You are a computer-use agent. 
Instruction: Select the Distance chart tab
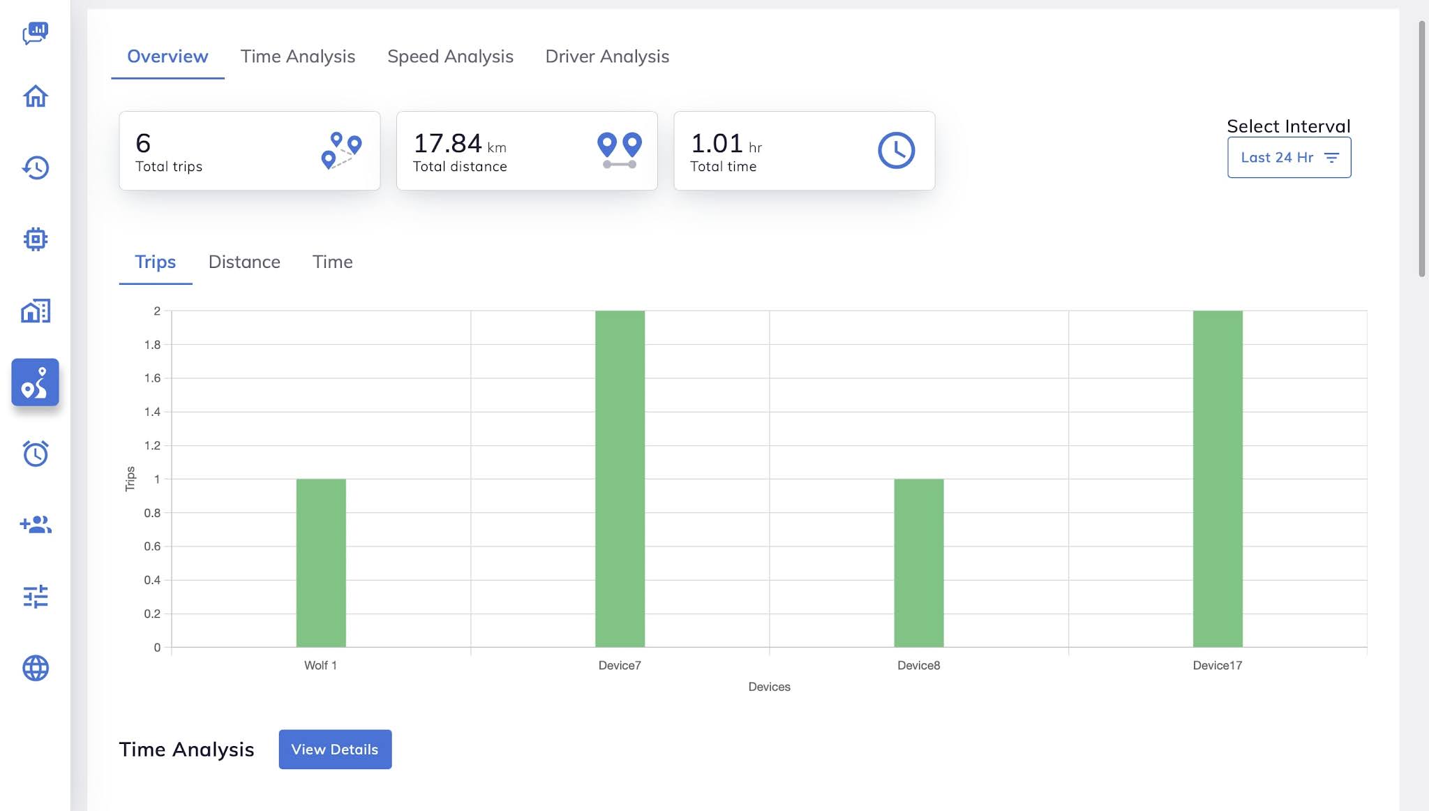(x=244, y=262)
